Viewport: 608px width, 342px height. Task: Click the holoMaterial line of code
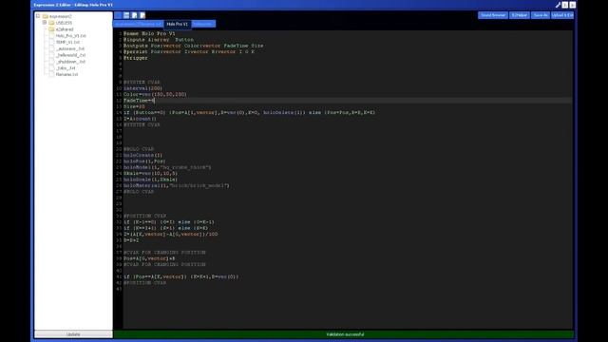pos(176,186)
